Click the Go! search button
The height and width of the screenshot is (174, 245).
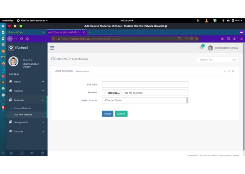[x=234, y=60]
